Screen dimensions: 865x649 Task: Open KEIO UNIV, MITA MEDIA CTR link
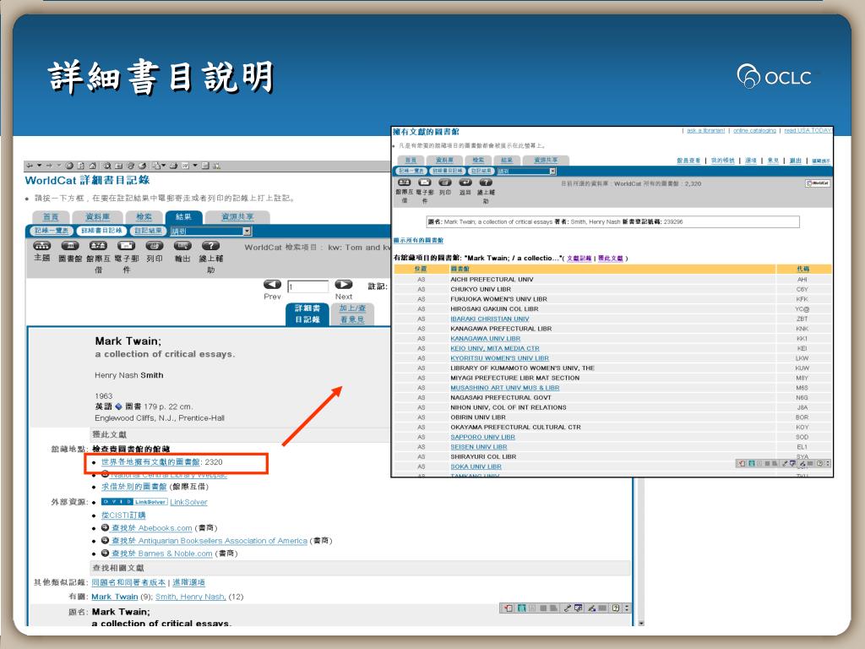[495, 349]
